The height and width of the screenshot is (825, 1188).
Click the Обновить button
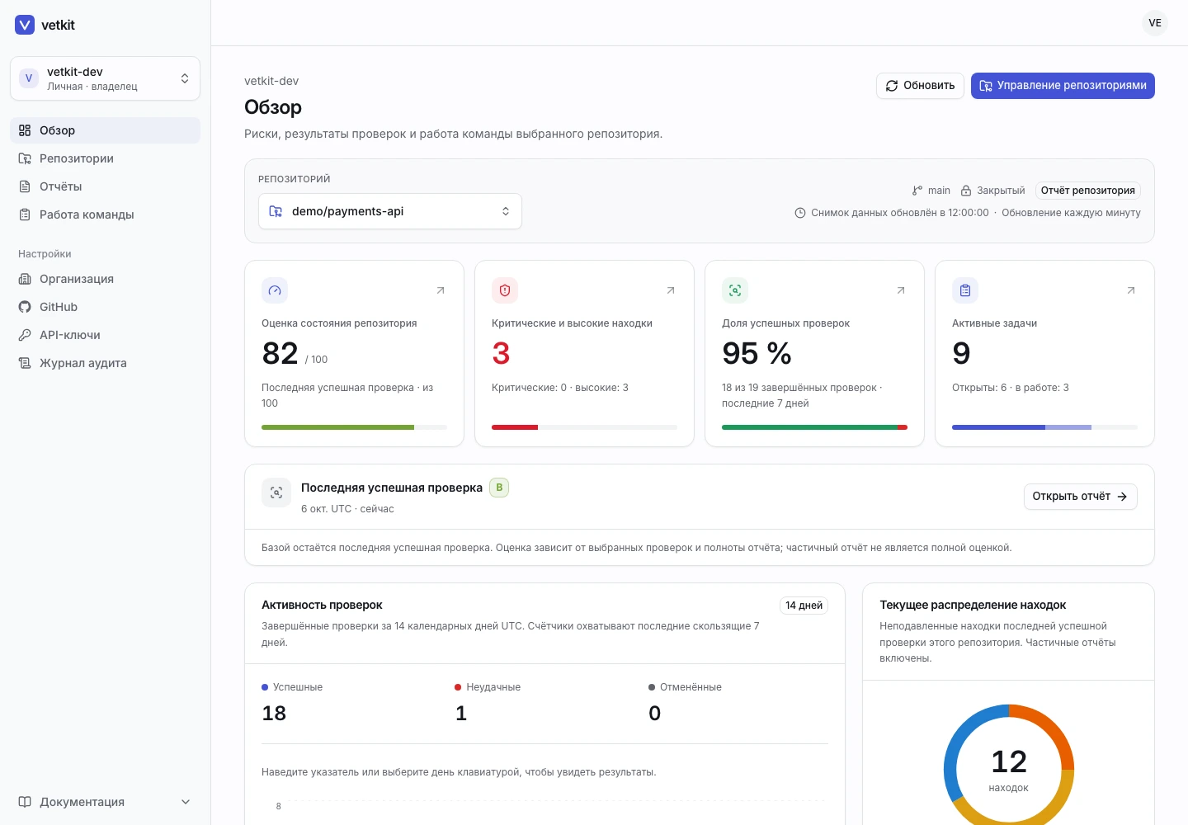(x=920, y=86)
